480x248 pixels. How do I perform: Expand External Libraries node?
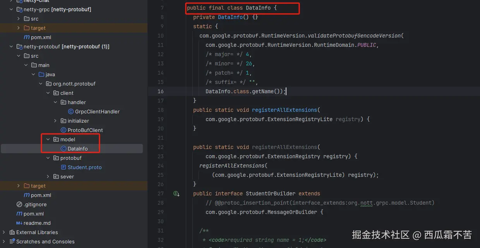(4, 232)
